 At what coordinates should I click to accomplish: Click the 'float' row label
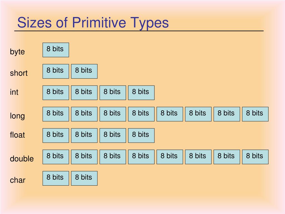[x=17, y=135]
